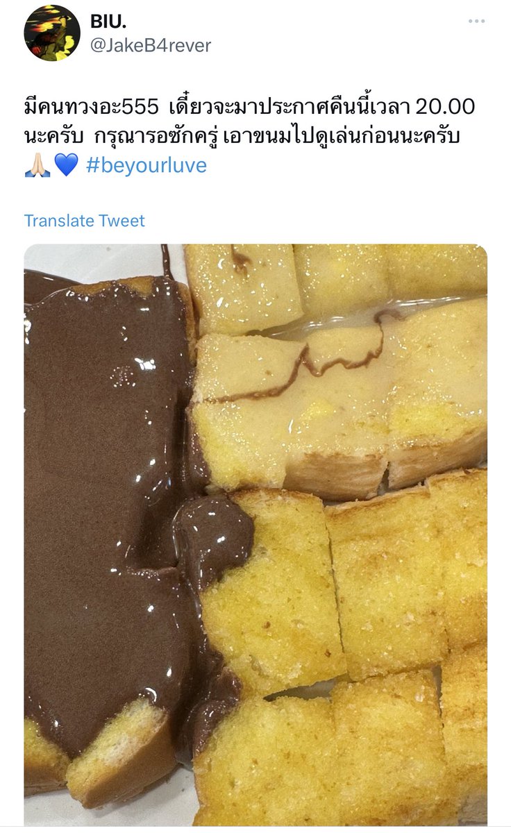This screenshot has width=511, height=833.
Task: Click the BIU. profile avatar picture
Action: [52, 33]
